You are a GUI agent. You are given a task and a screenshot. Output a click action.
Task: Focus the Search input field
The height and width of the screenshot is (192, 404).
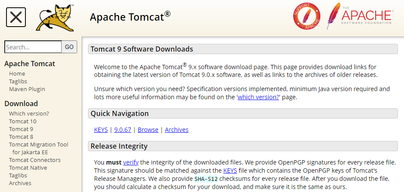tap(33, 47)
